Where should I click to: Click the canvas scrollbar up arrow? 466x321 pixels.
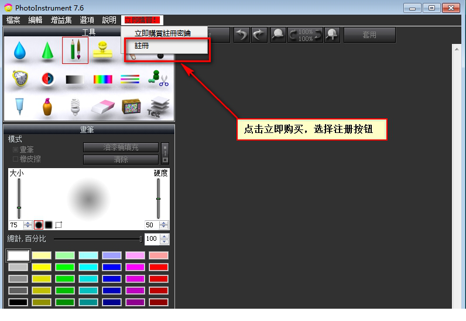pyautogui.click(x=457, y=49)
